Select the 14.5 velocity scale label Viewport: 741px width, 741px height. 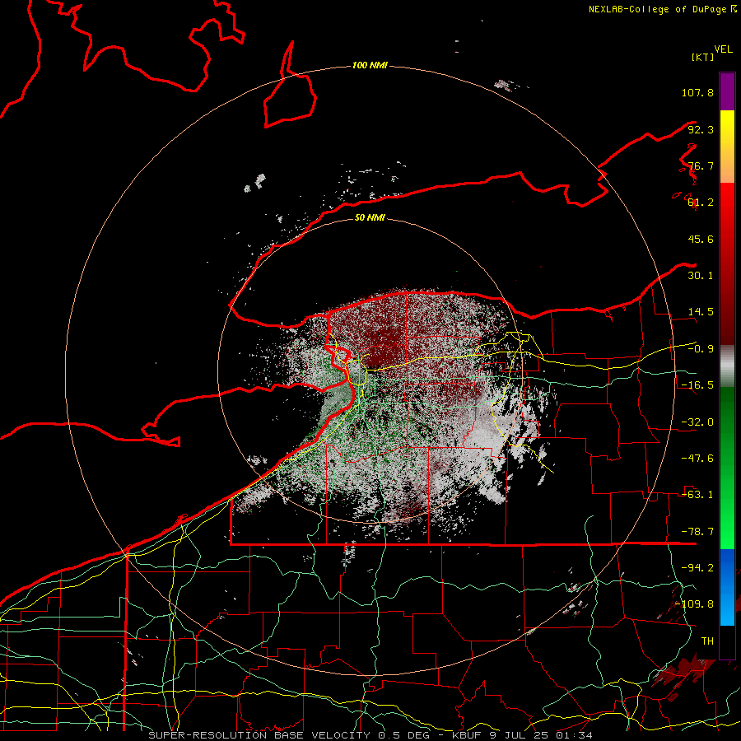pos(701,312)
